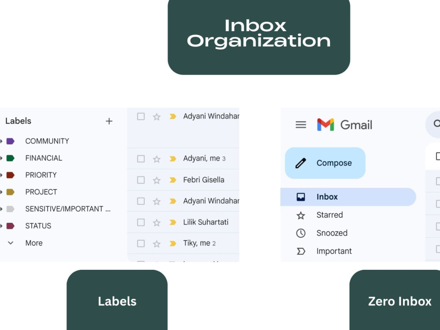Screen dimensions: 440x330
Task: Click the Starred star icon in sidebar
Action: [x=301, y=215]
